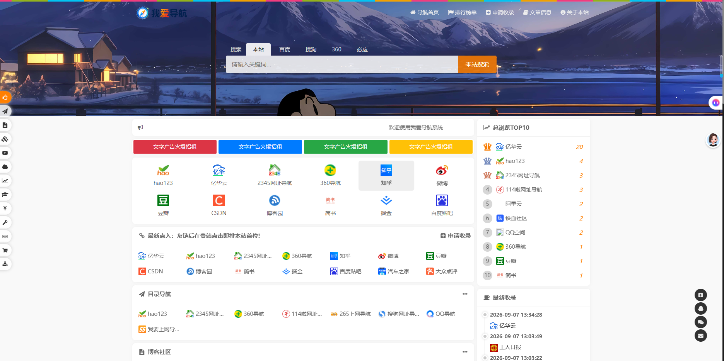The image size is (724, 361).
Task: Open the 亿华云 tile in icon grid
Action: (219, 176)
